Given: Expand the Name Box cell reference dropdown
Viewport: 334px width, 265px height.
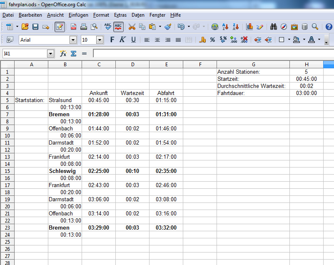Looking at the screenshot, I should coord(51,53).
